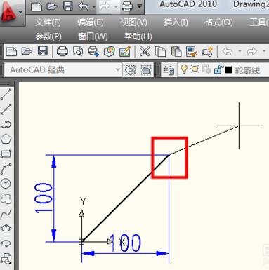
Task: Click the Cut scissors icon
Action: (145, 51)
